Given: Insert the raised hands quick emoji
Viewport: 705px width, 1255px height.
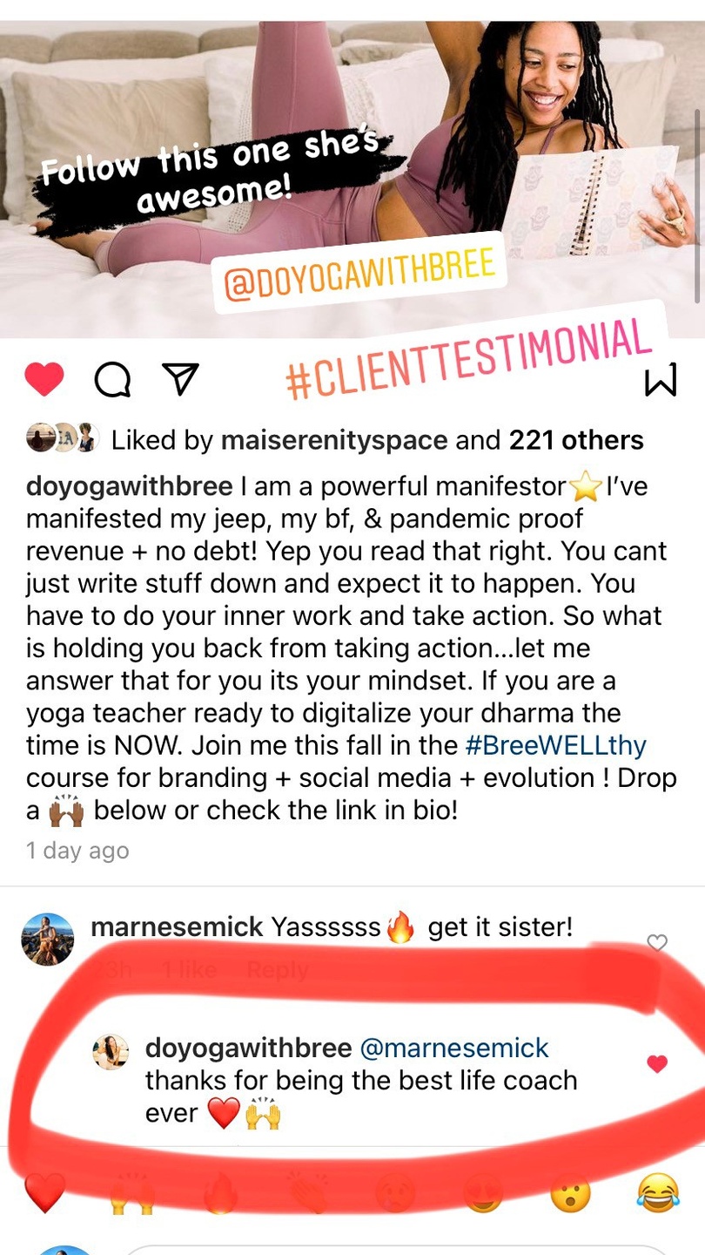Looking at the screenshot, I should tap(132, 1193).
